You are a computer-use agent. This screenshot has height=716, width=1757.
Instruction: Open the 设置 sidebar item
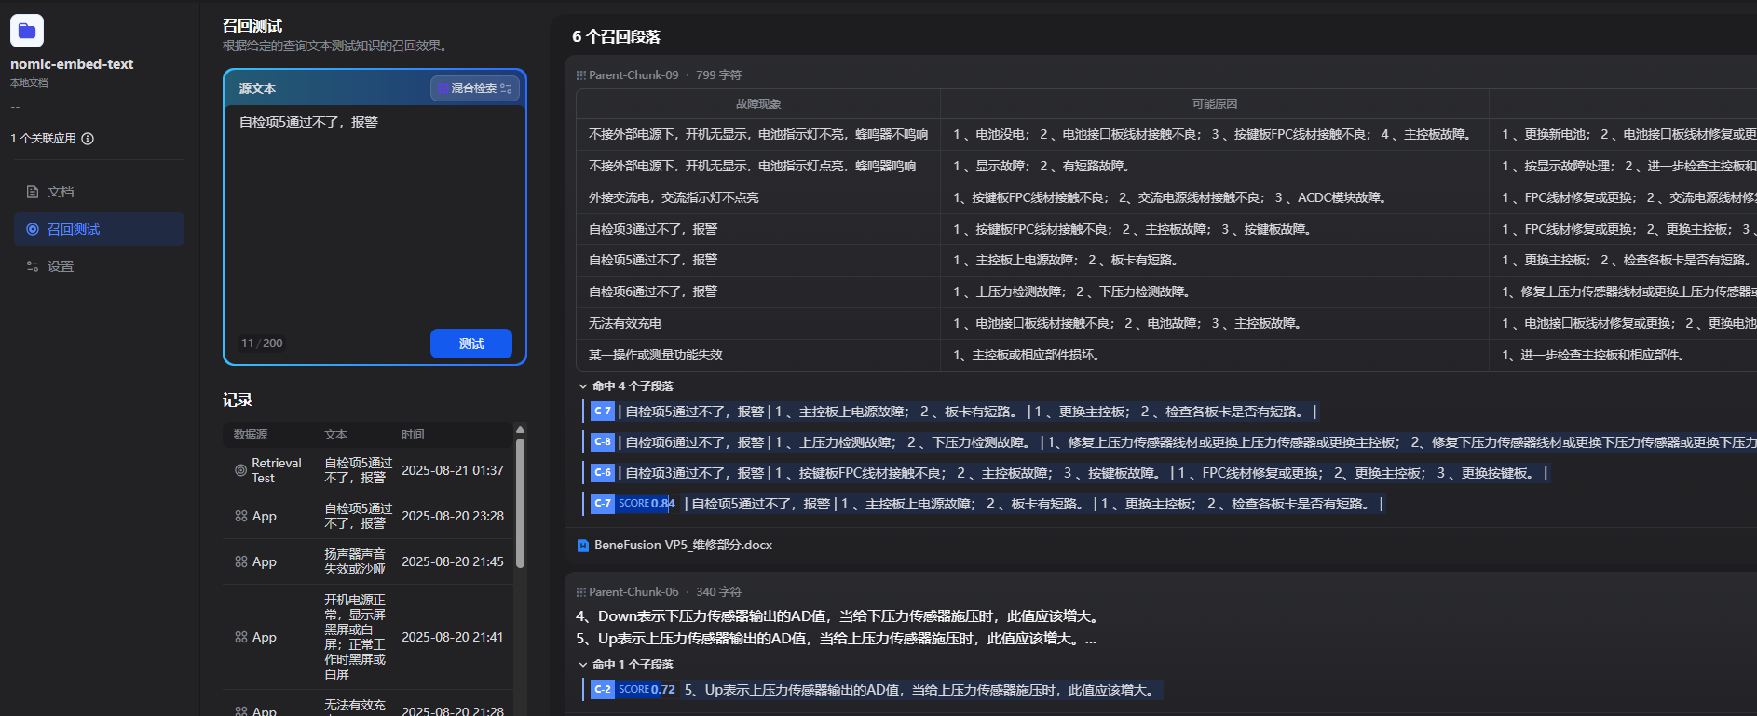click(99, 266)
